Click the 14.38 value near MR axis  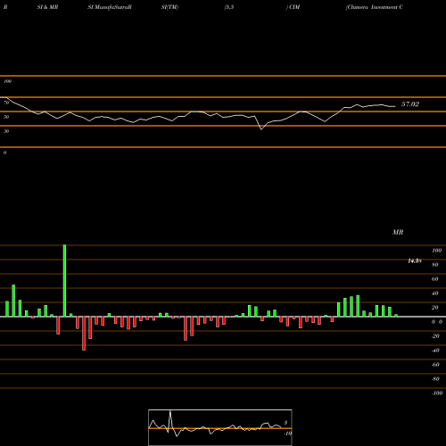(415, 261)
